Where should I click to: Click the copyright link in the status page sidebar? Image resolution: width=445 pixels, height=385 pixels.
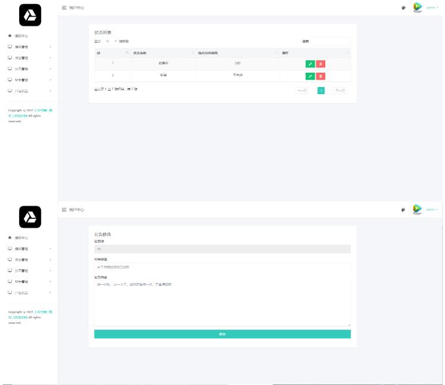click(x=43, y=111)
